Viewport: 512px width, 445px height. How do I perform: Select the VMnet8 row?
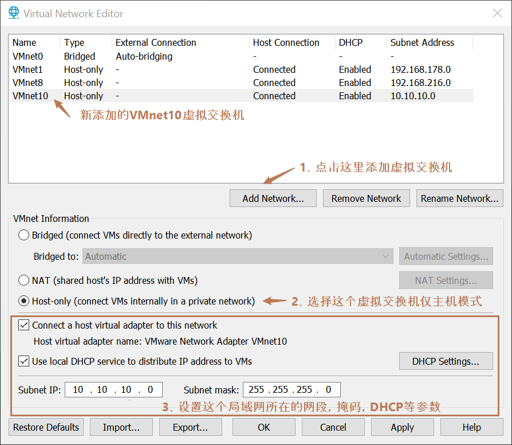click(242, 83)
